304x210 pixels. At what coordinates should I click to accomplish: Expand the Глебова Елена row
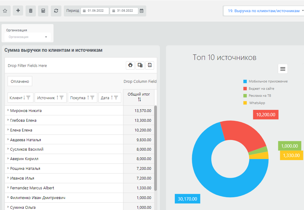click(8, 120)
